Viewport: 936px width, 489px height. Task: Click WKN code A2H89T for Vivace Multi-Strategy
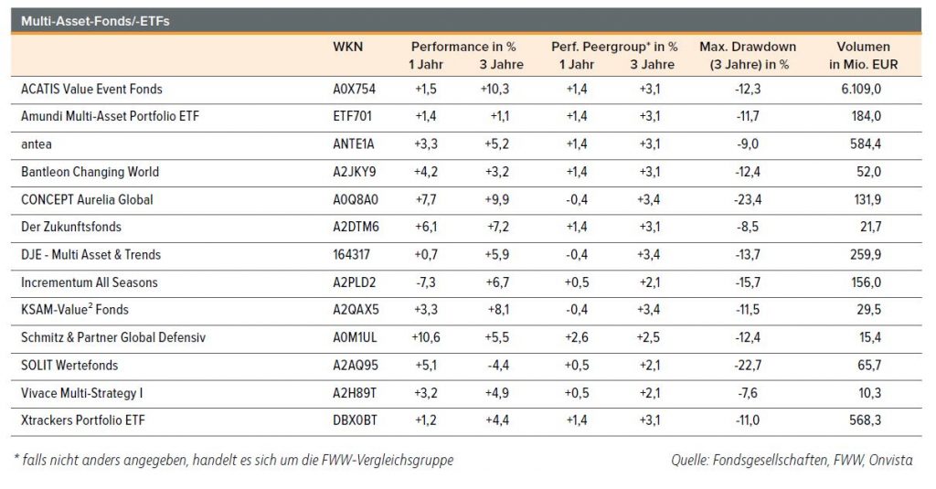click(354, 392)
